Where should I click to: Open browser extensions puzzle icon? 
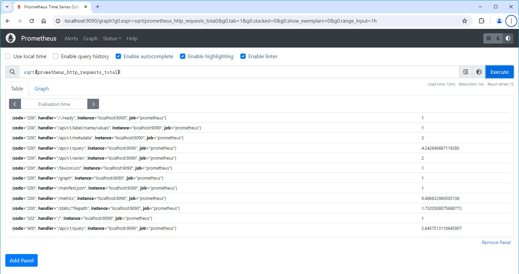481,21
